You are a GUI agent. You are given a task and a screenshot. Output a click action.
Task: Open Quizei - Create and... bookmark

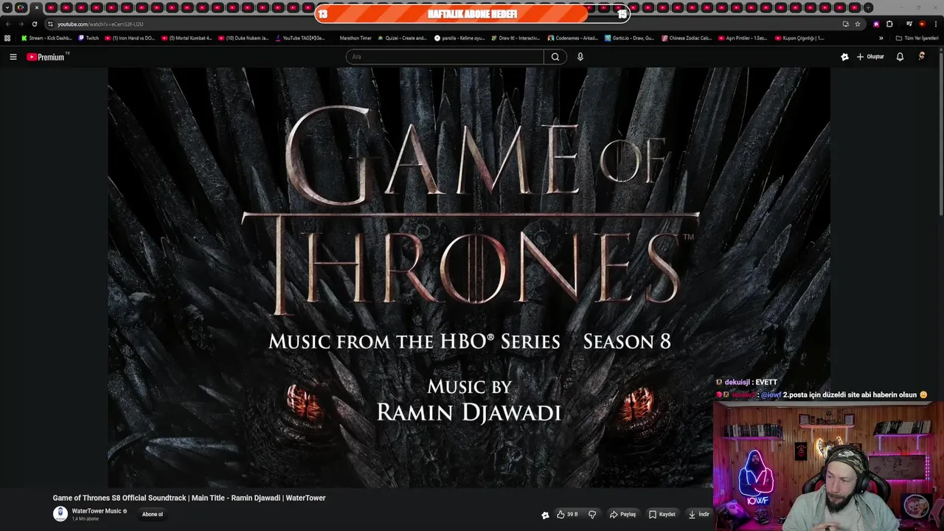[x=402, y=38]
